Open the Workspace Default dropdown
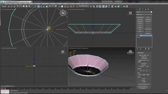 (x=25, y=2)
